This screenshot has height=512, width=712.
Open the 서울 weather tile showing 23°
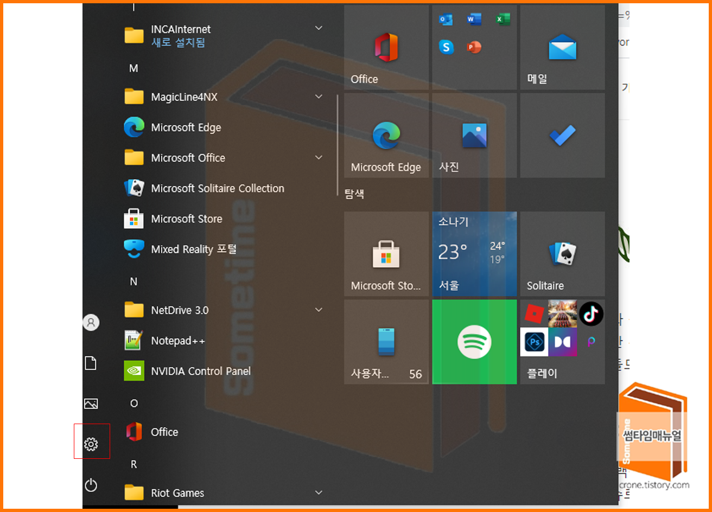click(474, 254)
